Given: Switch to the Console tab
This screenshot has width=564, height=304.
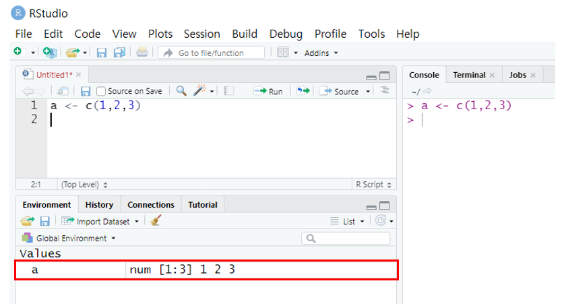Looking at the screenshot, I should click(424, 75).
